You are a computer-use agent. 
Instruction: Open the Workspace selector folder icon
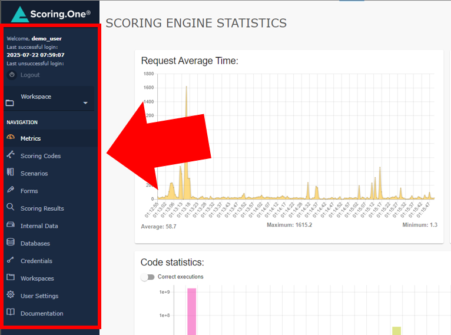(10, 103)
